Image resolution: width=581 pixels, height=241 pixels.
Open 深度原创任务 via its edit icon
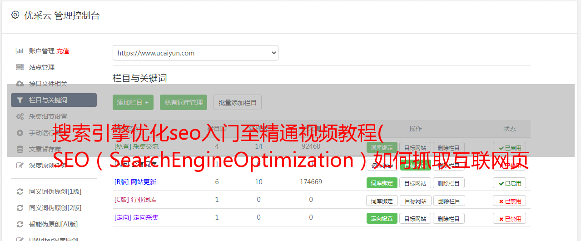coord(20,166)
